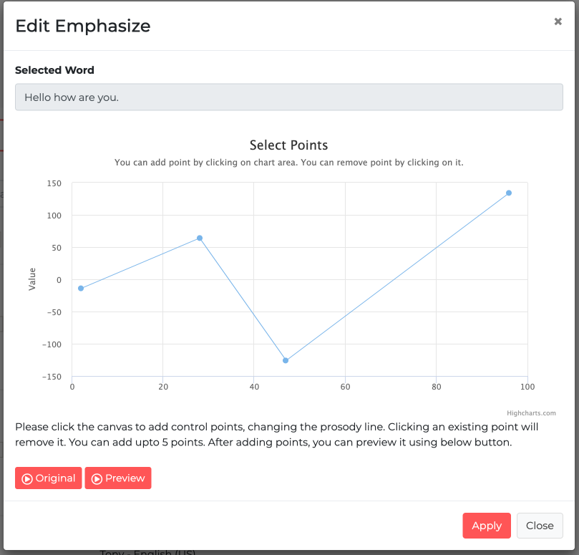The image size is (579, 555).
Task: Click the chart subtitle about adding points
Action: tap(288, 163)
